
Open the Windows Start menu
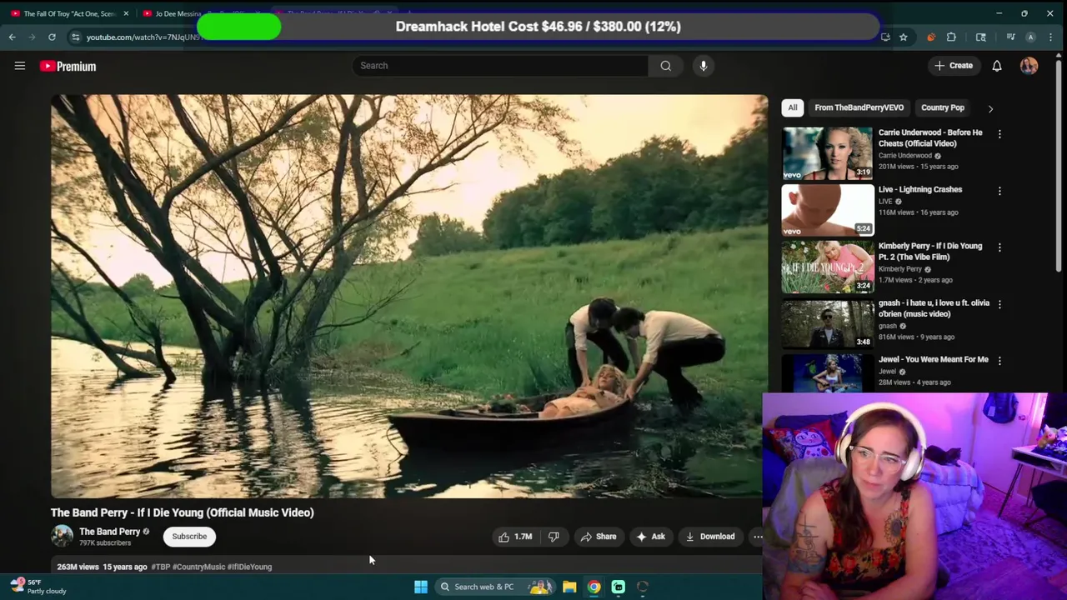(421, 587)
